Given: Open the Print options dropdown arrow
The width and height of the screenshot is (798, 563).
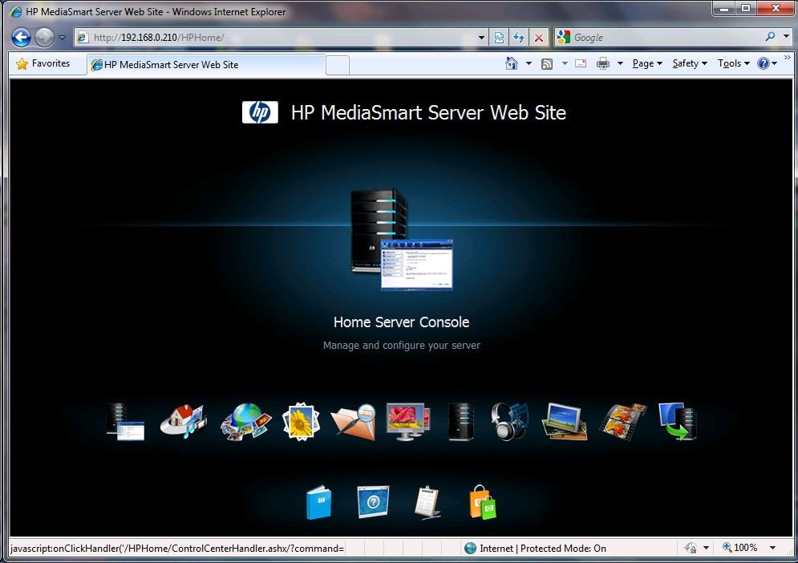Looking at the screenshot, I should tap(621, 63).
